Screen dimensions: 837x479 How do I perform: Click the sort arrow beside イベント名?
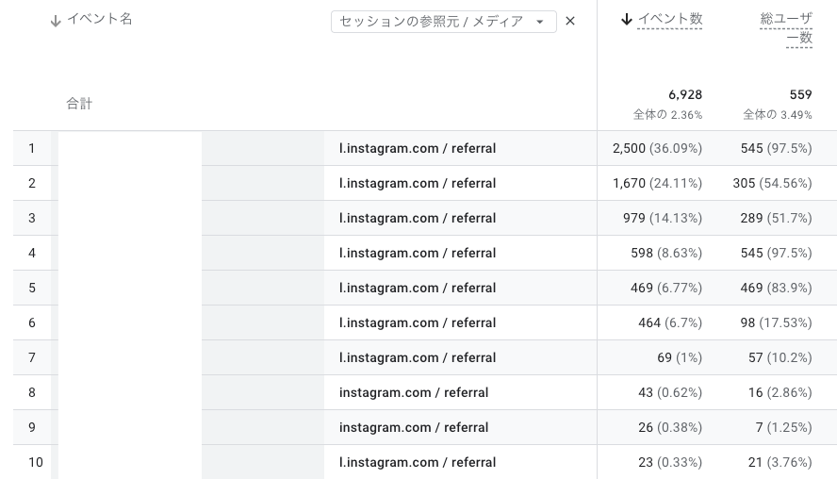coord(56,21)
